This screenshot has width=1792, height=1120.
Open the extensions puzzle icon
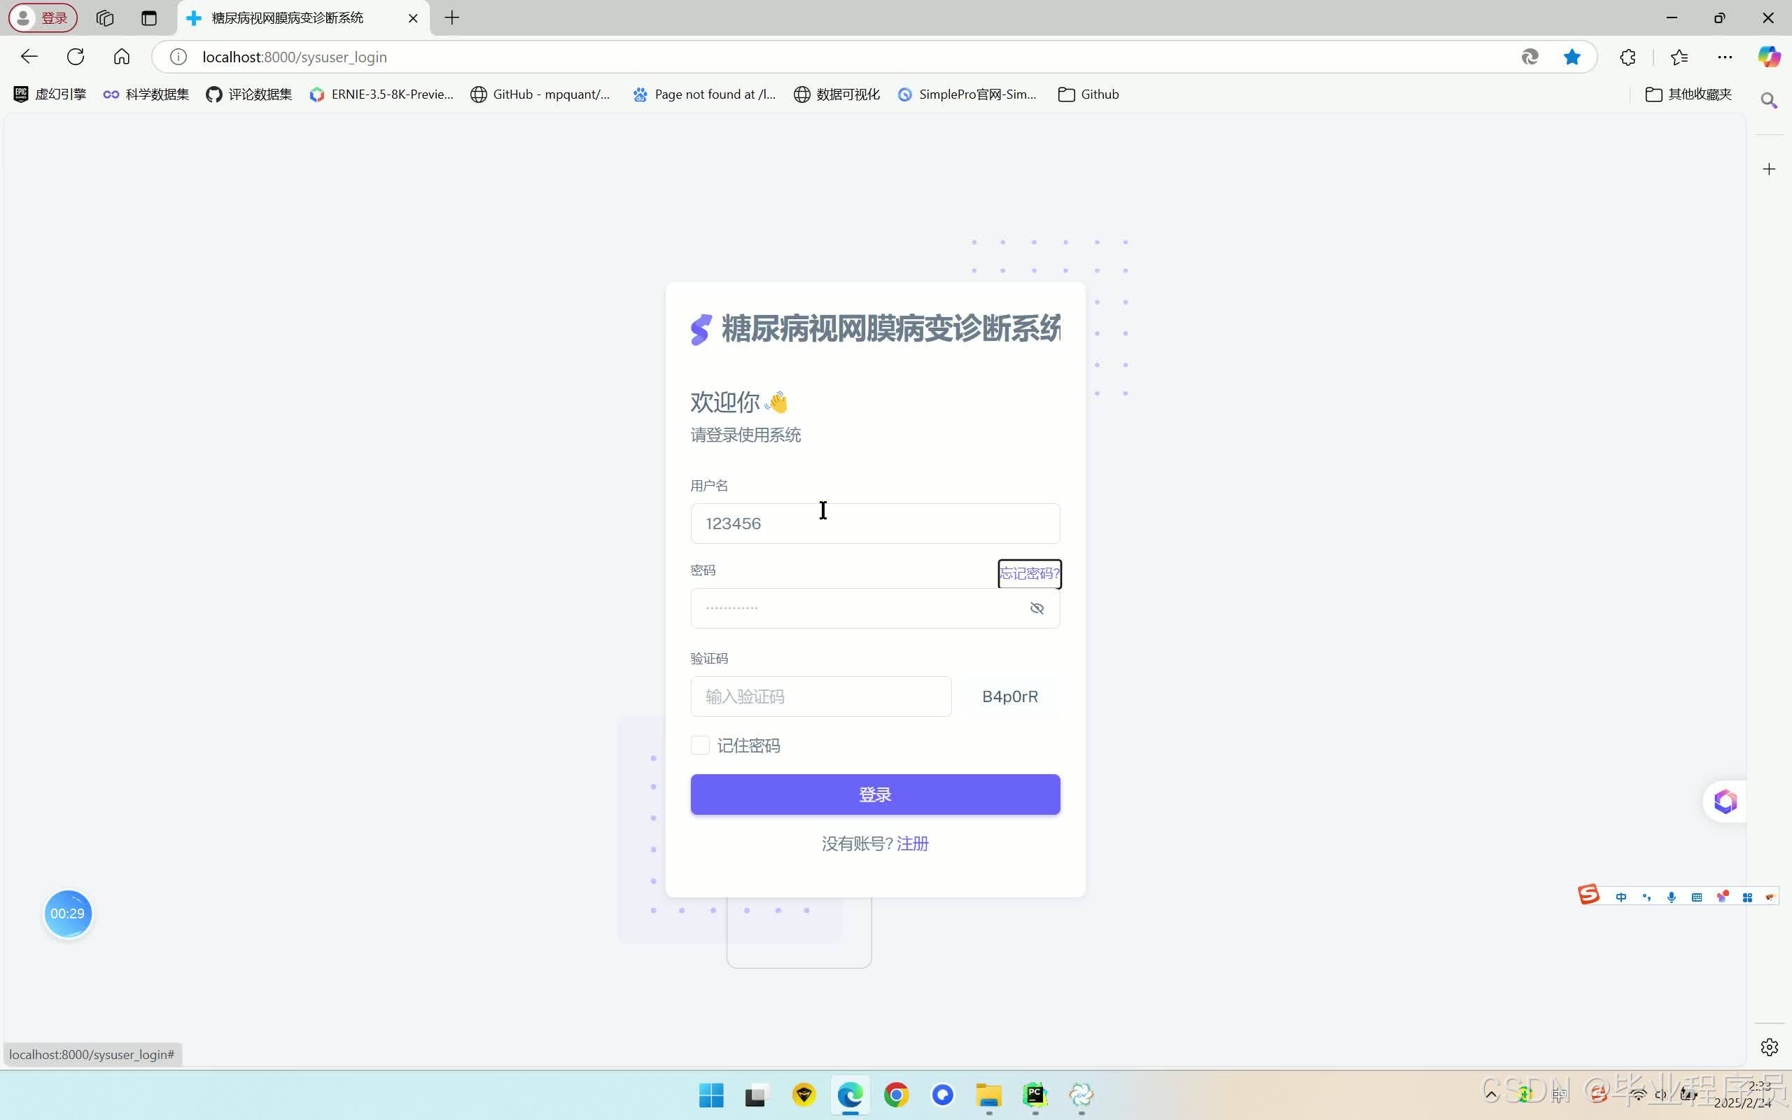coord(1627,57)
